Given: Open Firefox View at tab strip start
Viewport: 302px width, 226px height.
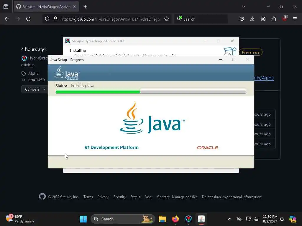Looking at the screenshot, I should (6, 6).
